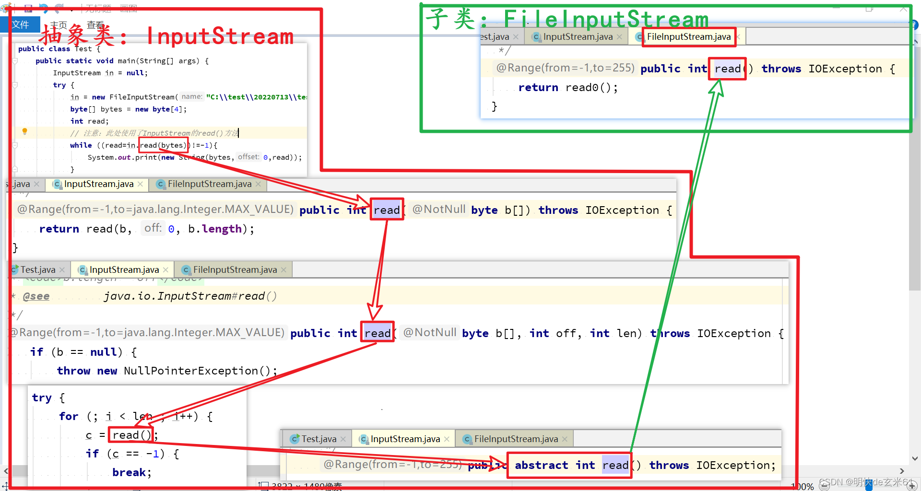The width and height of the screenshot is (921, 491).
Task: Click the vertical scrollbar up arrow
Action: click(915, 42)
